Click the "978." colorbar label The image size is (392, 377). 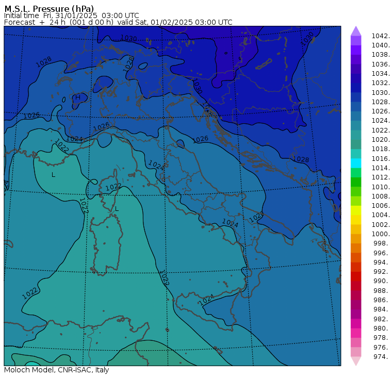click(x=382, y=337)
